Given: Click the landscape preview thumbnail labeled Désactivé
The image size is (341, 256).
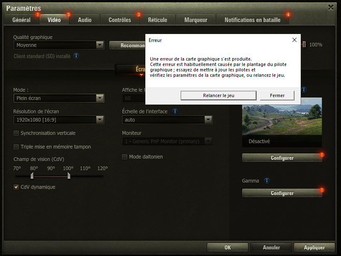Looking at the screenshot, I should [x=282, y=122].
